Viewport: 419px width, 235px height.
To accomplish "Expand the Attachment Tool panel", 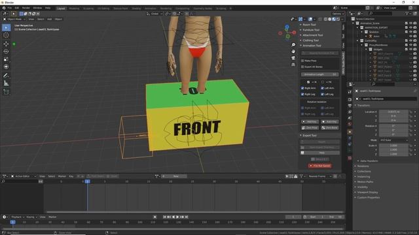I will pyautogui.click(x=312, y=35).
